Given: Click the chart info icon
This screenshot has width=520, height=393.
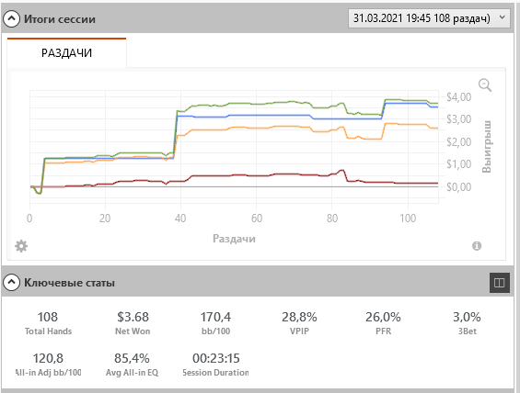Looking at the screenshot, I should [x=477, y=246].
